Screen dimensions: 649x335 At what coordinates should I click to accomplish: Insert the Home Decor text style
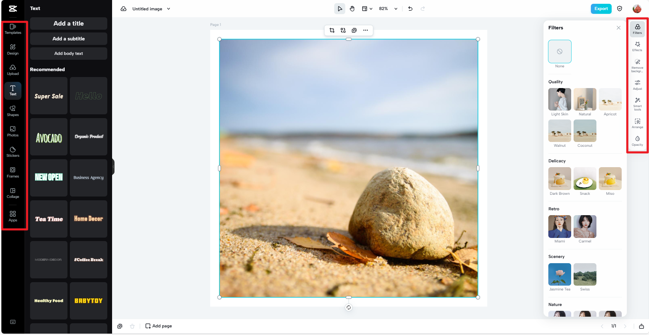point(89,219)
